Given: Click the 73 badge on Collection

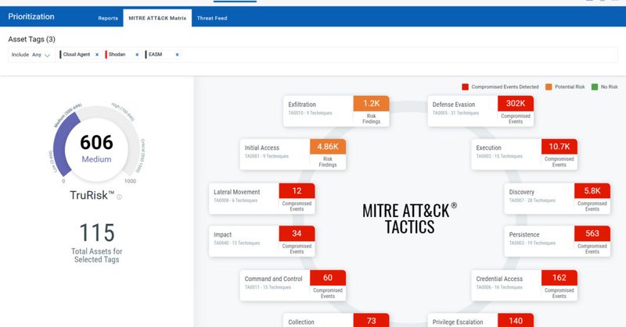Looking at the screenshot, I should [x=371, y=321].
